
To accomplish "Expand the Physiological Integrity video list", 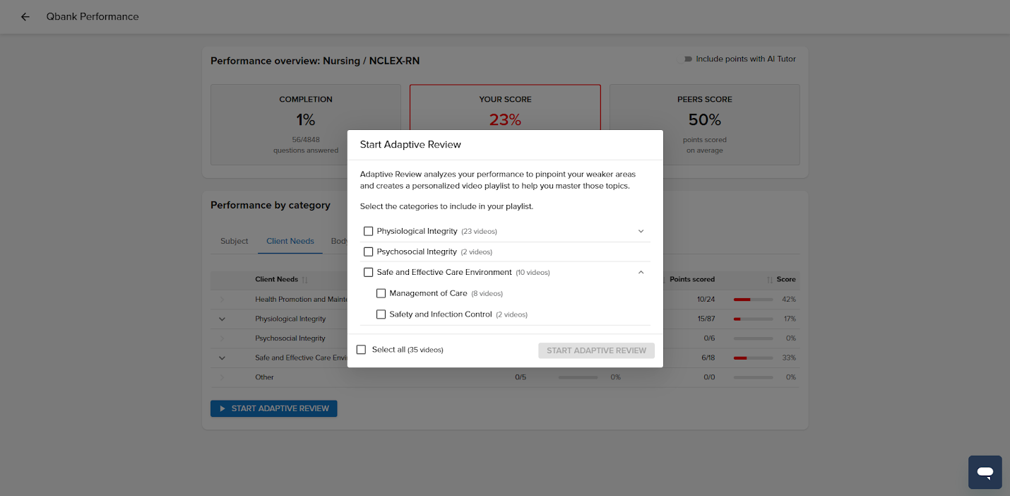I will (641, 231).
